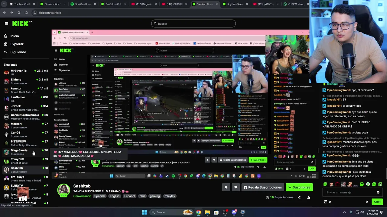Toggle notification bell for Sashitab

[226, 187]
